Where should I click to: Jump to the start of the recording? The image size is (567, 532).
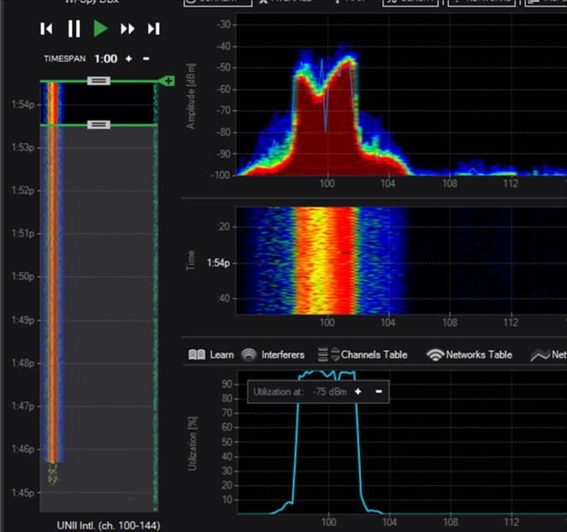coord(47,29)
